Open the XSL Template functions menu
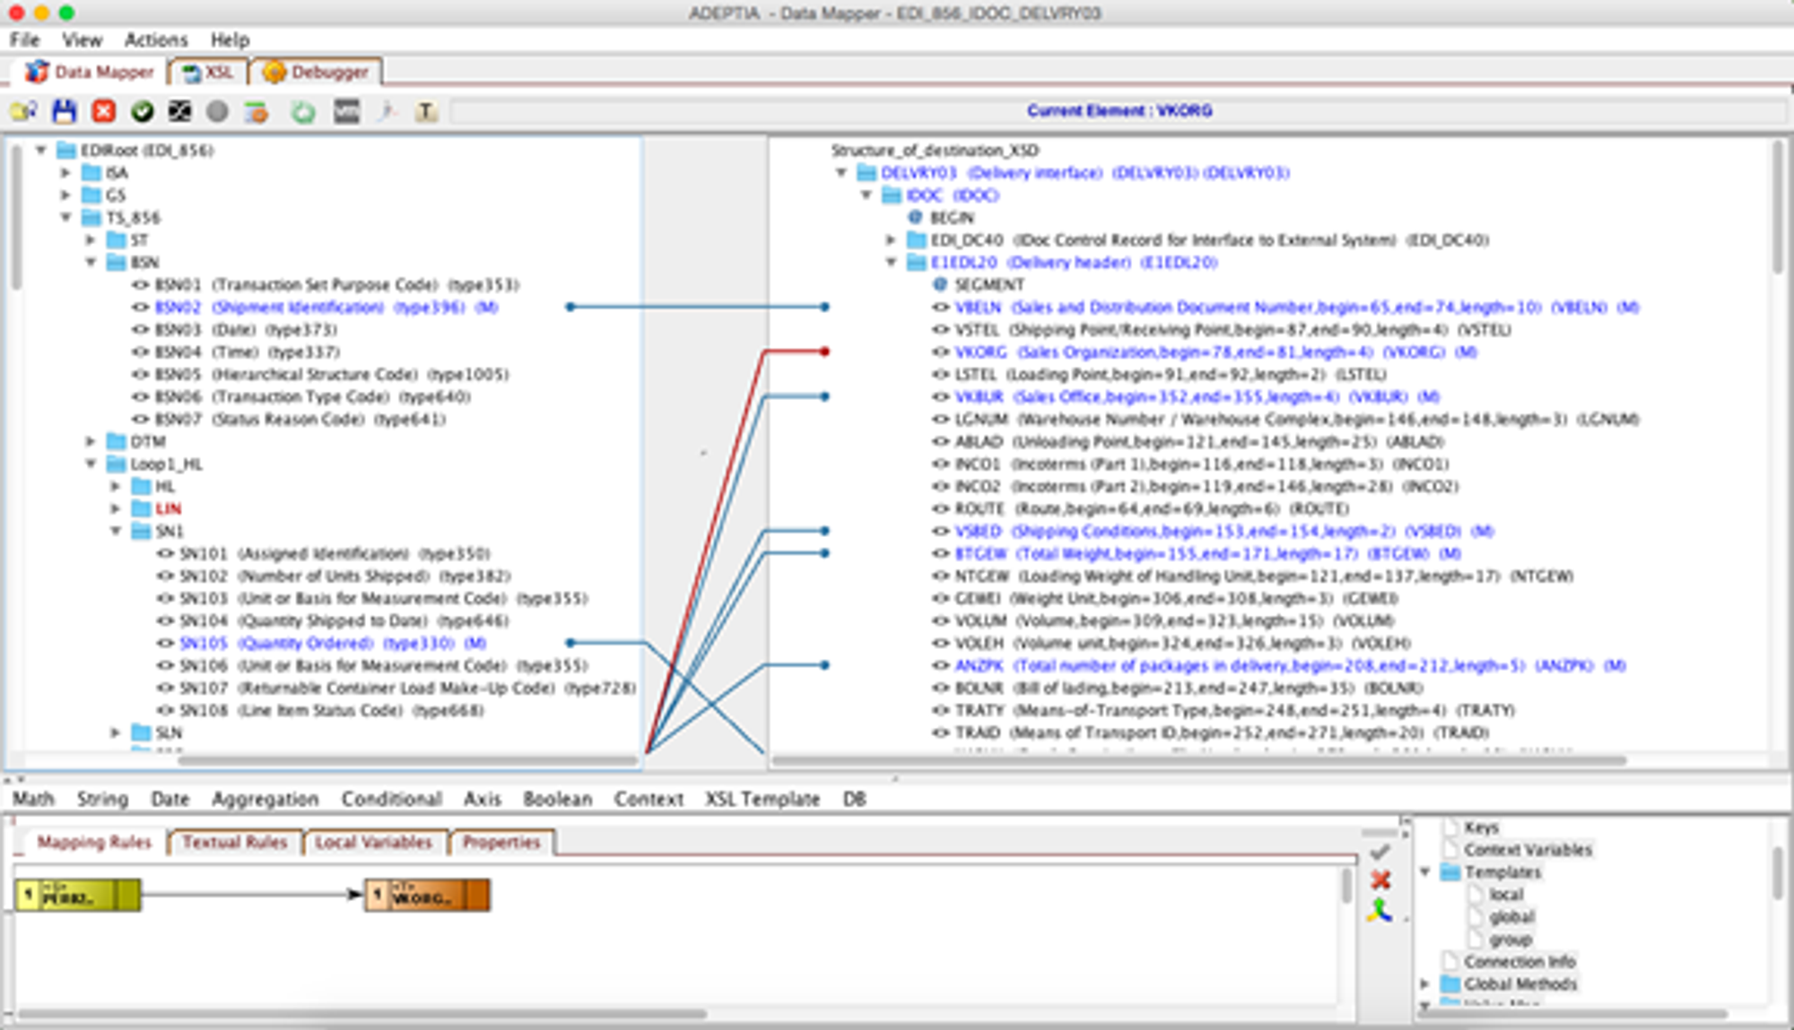 [762, 799]
